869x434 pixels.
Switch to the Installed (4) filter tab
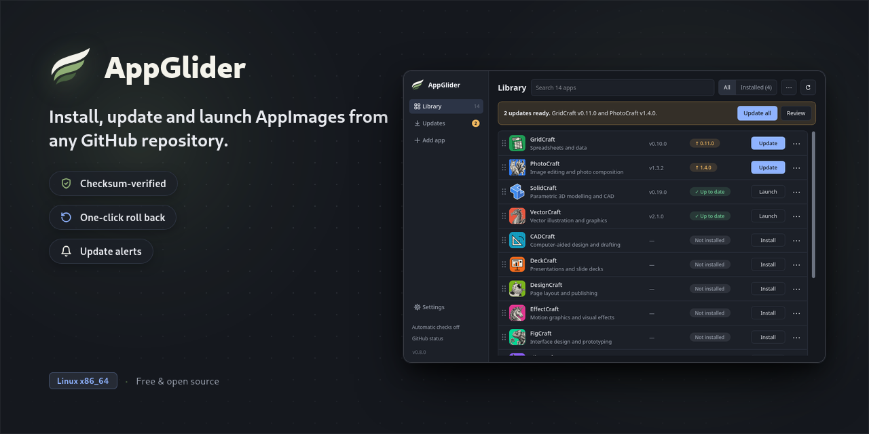[x=756, y=87]
